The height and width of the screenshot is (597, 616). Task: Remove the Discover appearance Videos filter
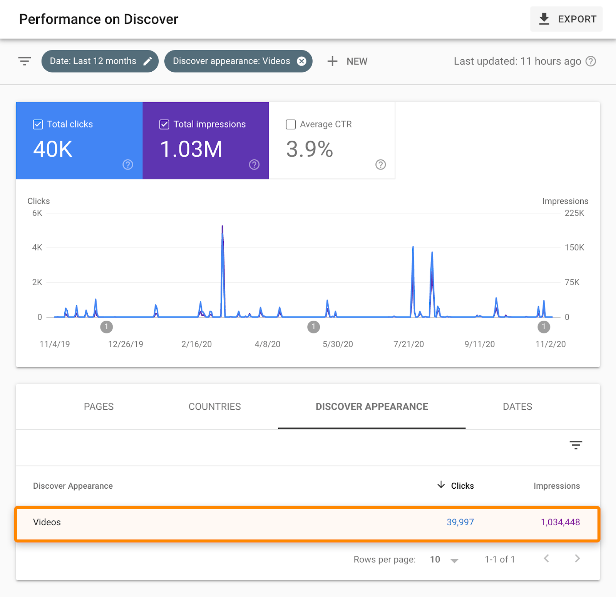pyautogui.click(x=302, y=61)
